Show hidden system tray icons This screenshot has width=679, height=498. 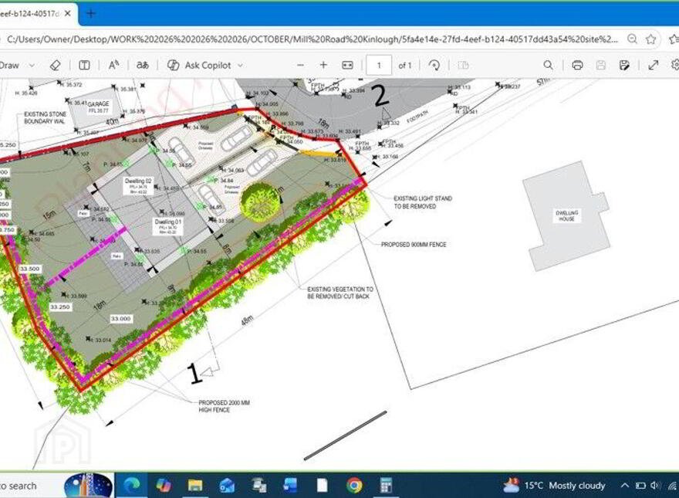pos(624,486)
